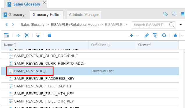
Task: Go to Sales Glossary breadcrumb
Action: coord(33,25)
